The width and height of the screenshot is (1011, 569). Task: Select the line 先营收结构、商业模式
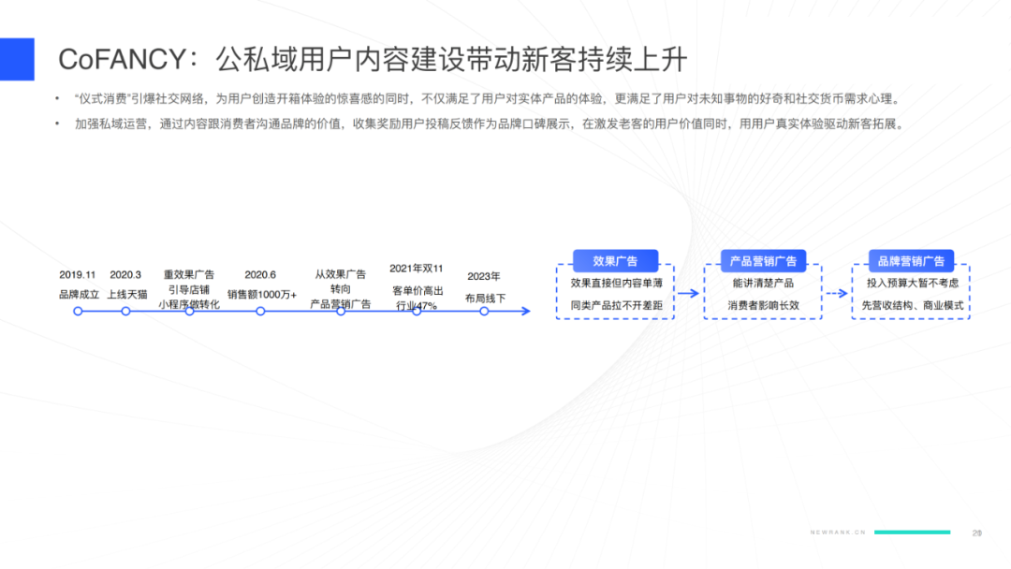[913, 305]
